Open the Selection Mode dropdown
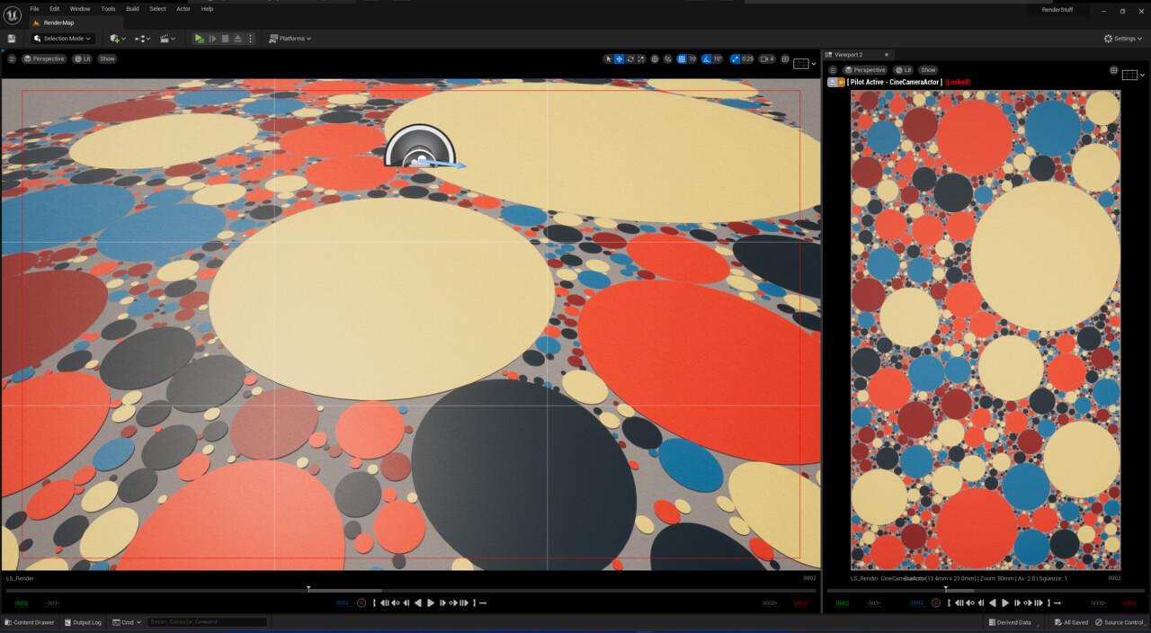 62,39
